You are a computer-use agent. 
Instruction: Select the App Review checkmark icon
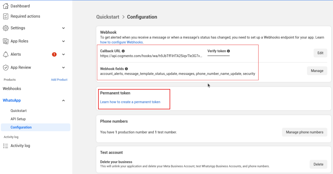[6, 67]
